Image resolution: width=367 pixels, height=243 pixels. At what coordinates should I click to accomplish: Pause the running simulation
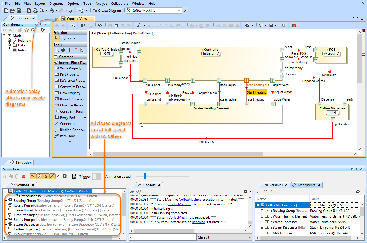pos(4,176)
